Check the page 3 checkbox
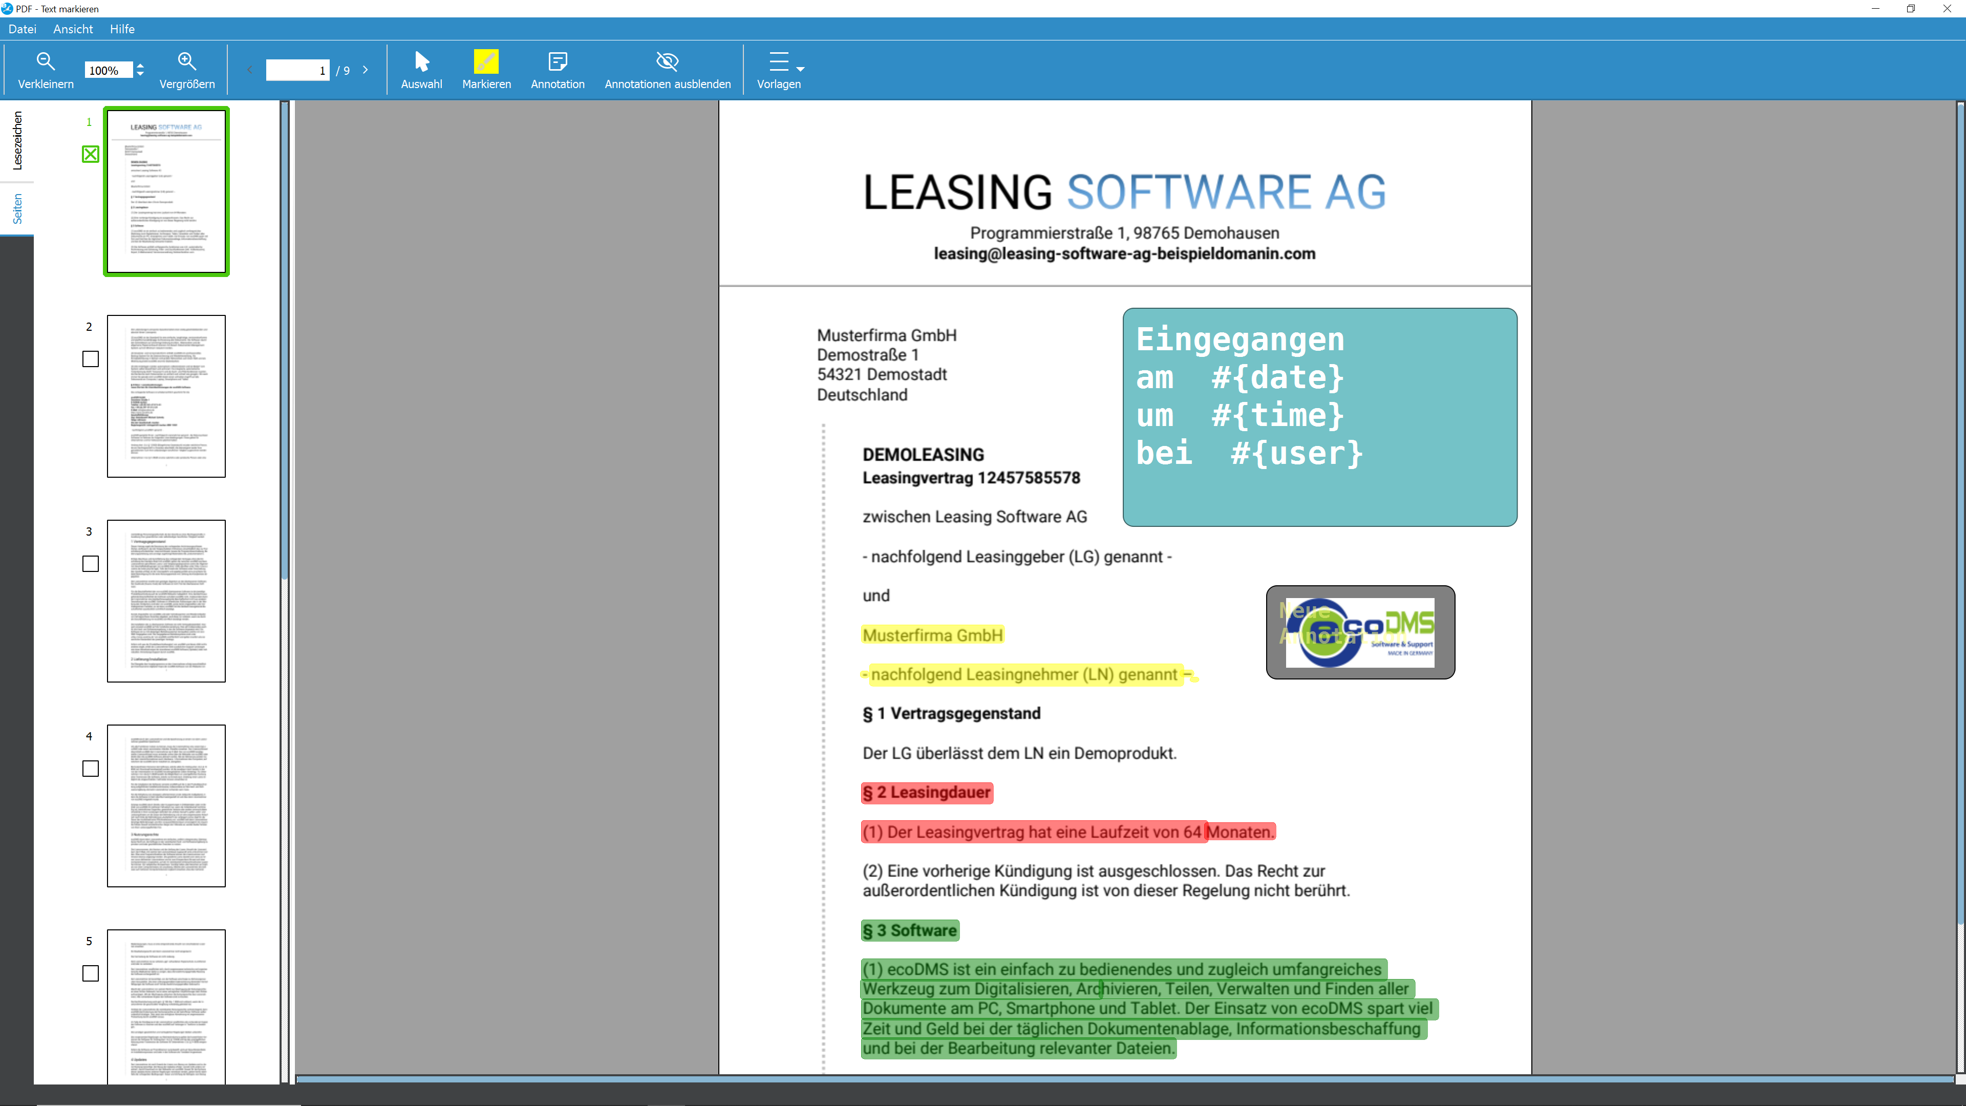 pos(90,563)
